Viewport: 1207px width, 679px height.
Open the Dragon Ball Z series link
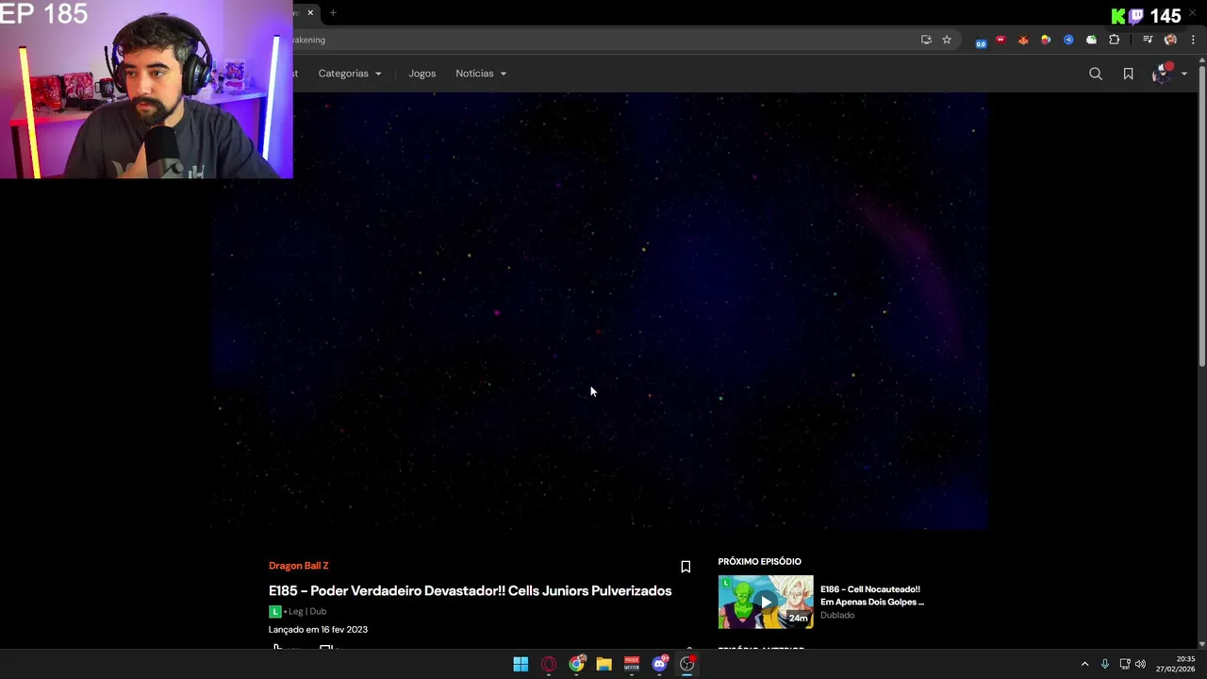click(x=298, y=566)
